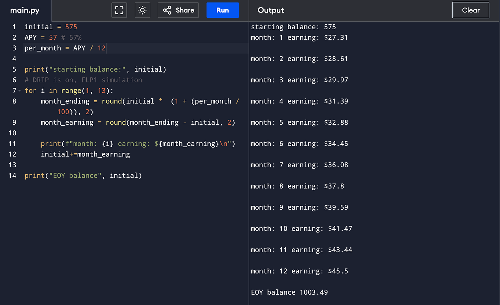Click line number 1 in gutter
Viewport: 500px width, 305px height.
click(x=14, y=27)
